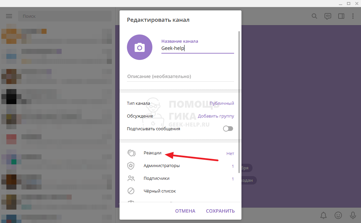Open the Чёрный список entry
Image resolution: width=361 pixels, height=223 pixels.
coord(159,191)
